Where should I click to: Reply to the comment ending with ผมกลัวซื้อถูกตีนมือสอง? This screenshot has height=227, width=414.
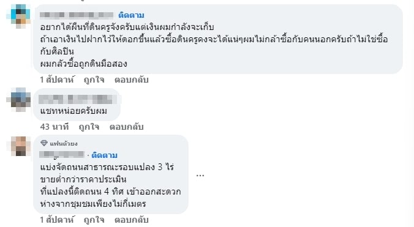point(131,80)
